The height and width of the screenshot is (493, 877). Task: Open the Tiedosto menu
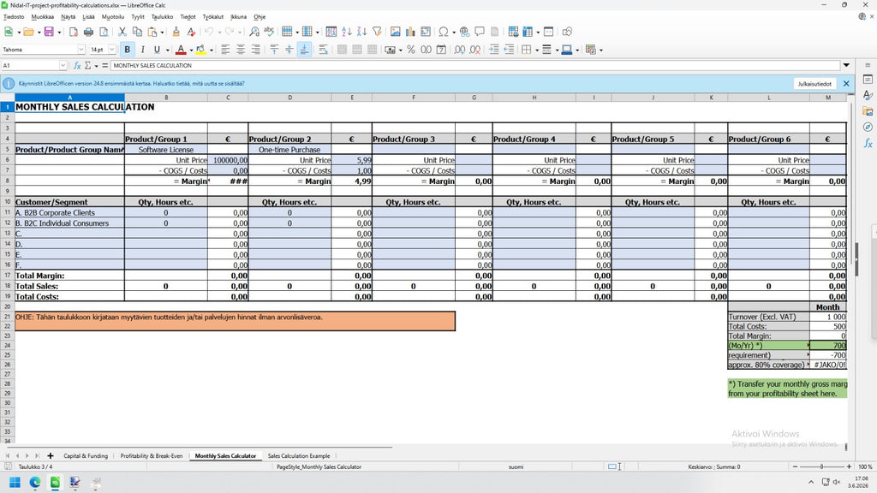(14, 17)
